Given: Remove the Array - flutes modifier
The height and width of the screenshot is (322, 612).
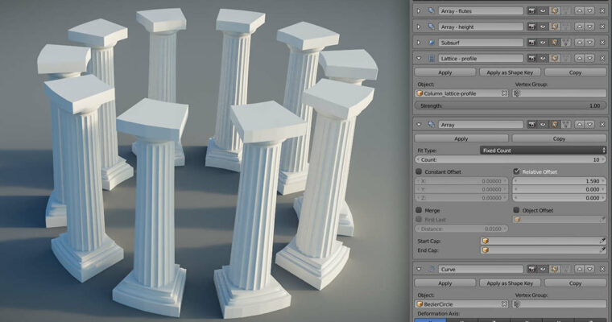Looking at the screenshot, I should [602, 11].
